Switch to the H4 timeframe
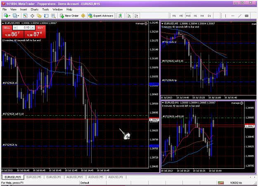This screenshot has width=258, height=186. 202,16
